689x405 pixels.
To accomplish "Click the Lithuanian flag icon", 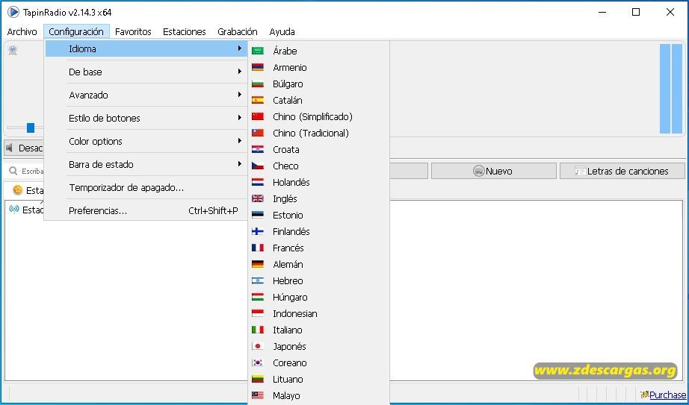I will point(258,379).
